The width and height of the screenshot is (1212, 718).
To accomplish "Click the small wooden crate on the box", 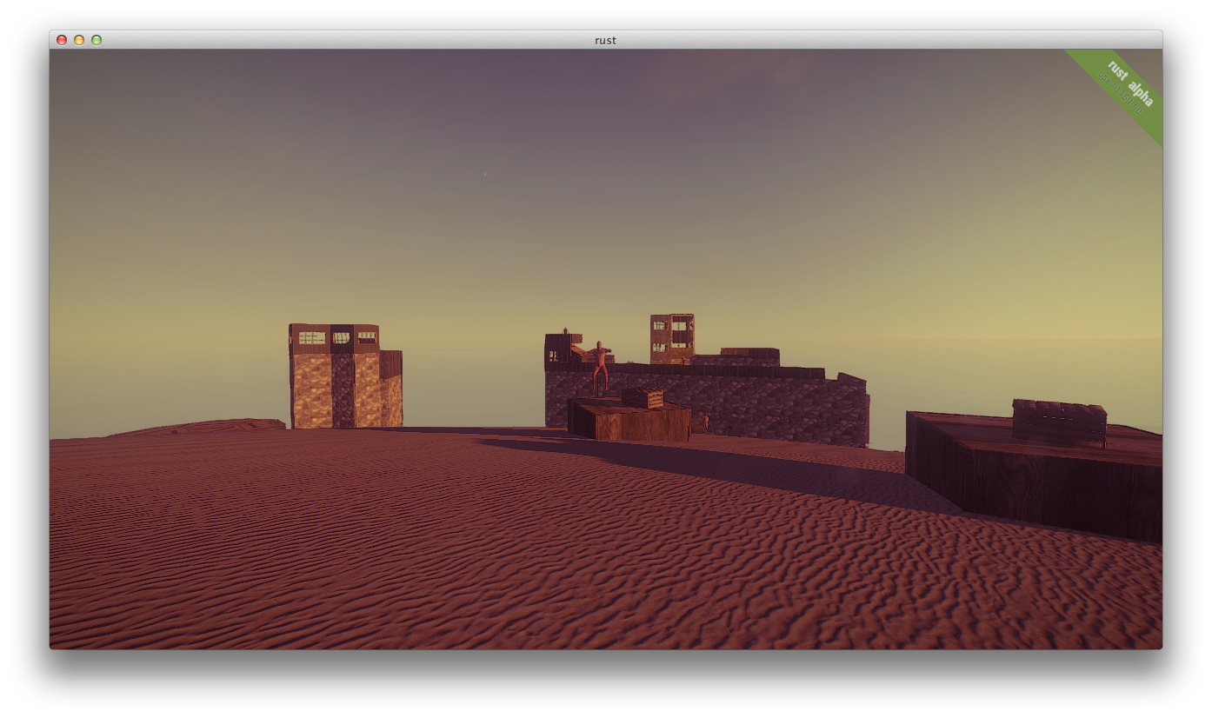I will [x=643, y=398].
